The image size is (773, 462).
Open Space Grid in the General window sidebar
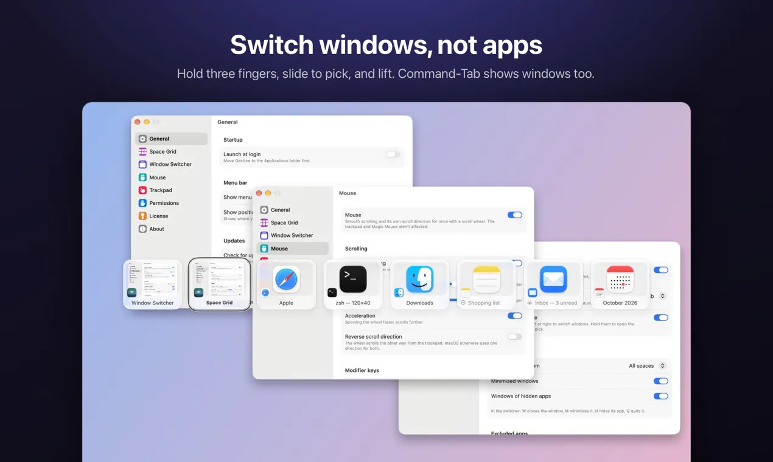click(x=171, y=151)
